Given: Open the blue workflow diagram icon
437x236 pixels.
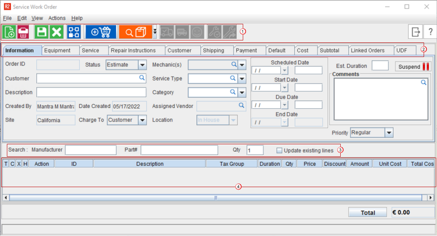Looking at the screenshot, I should 74,32.
